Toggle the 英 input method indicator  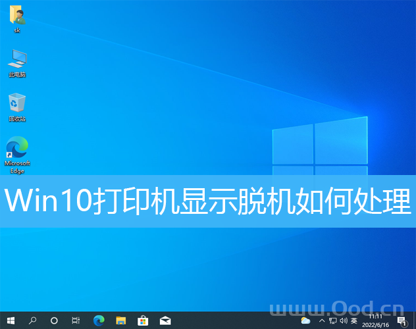pyautogui.click(x=355, y=320)
